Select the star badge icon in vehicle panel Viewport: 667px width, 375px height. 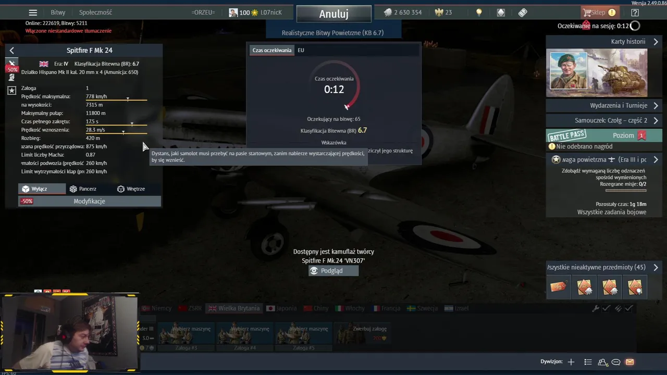11,90
